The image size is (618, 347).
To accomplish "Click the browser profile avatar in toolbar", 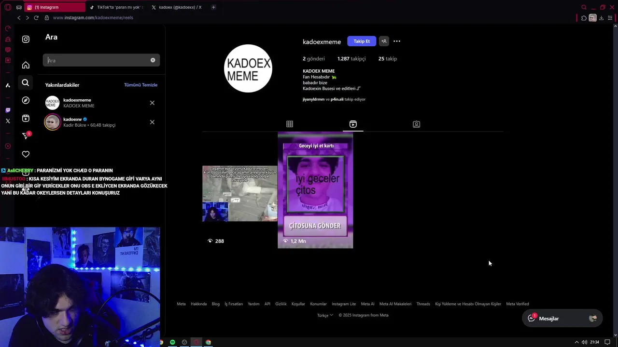I will click(x=592, y=18).
